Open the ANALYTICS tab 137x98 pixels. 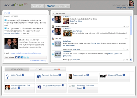coord(64,6)
